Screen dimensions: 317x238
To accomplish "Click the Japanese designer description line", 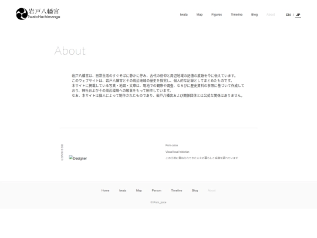I will click(201, 158).
